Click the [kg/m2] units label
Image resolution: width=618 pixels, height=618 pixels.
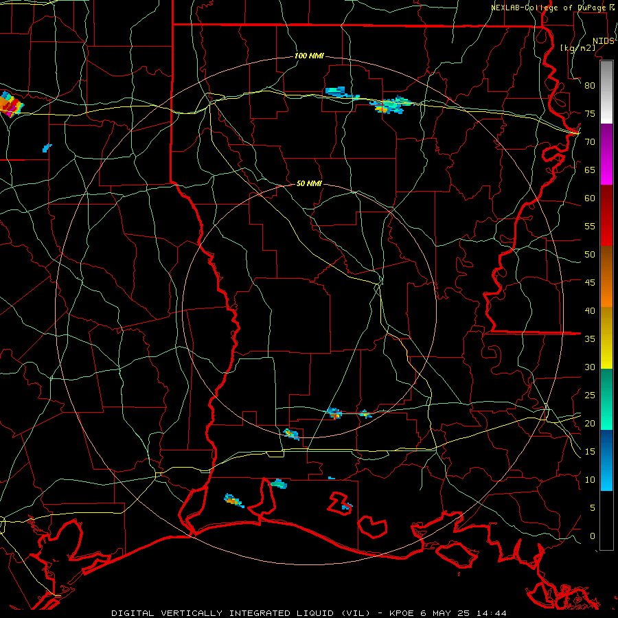(x=577, y=48)
